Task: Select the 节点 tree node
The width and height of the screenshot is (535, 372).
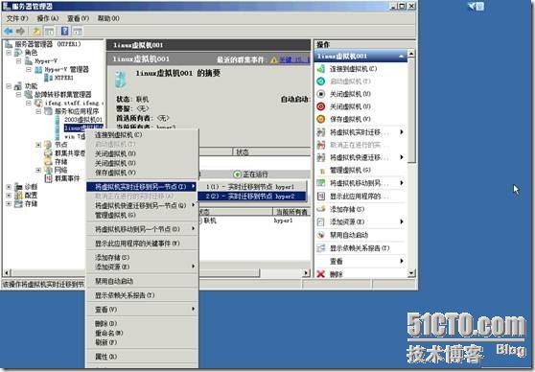Action: point(60,145)
